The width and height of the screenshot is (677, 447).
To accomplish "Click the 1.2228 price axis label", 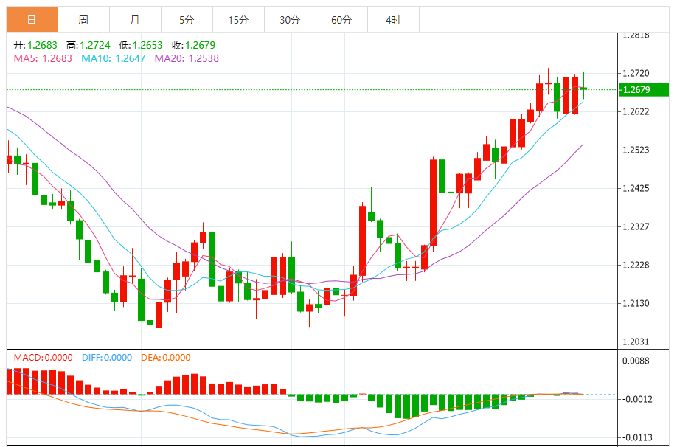I will point(636,266).
